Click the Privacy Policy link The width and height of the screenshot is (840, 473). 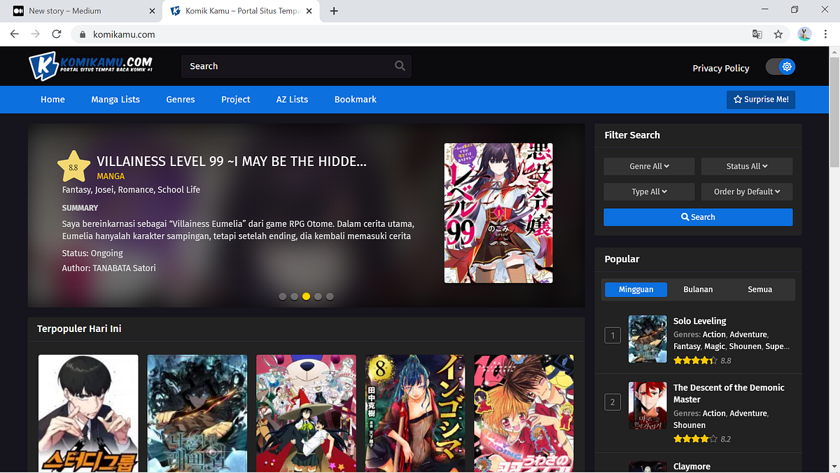click(721, 68)
